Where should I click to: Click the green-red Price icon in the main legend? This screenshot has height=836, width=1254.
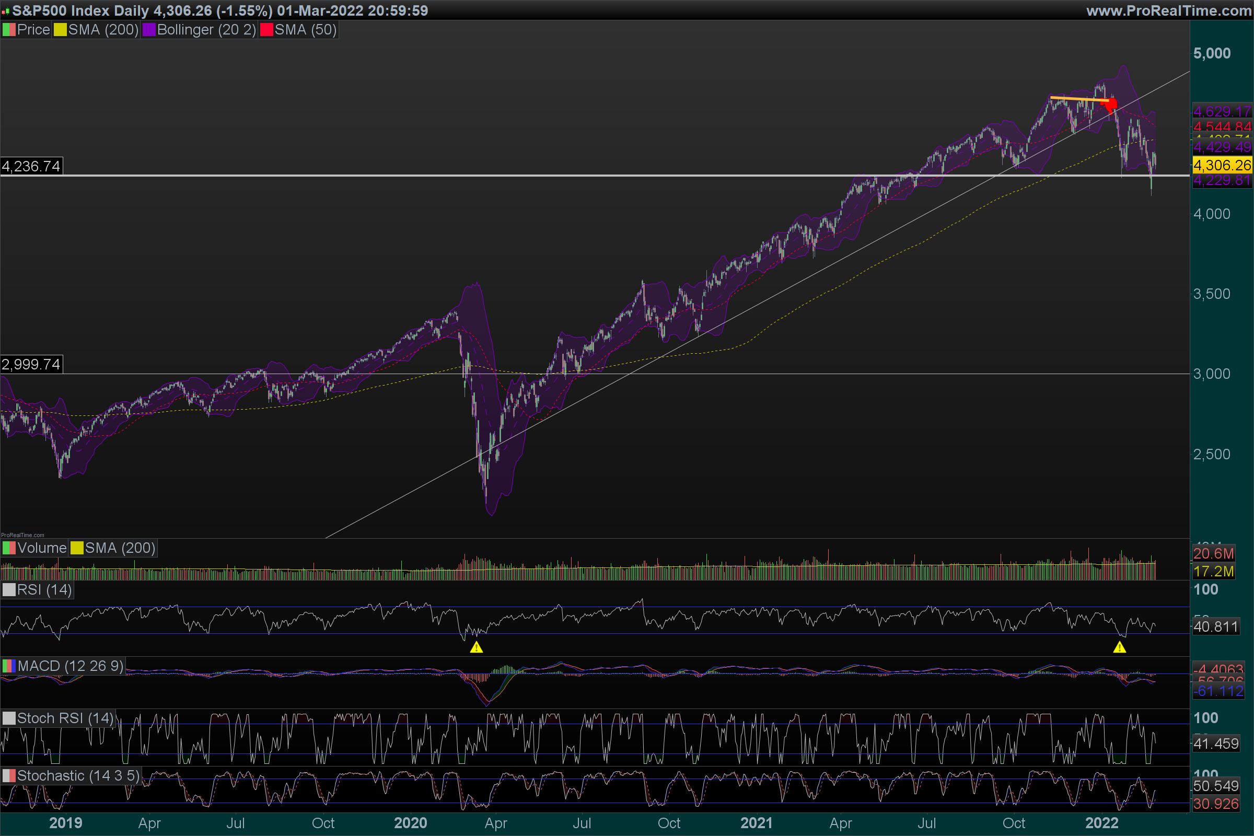click(x=8, y=30)
